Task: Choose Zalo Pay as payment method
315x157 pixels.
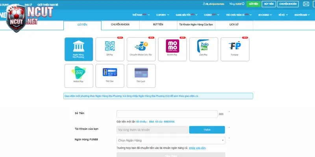Action: (x=204, y=49)
